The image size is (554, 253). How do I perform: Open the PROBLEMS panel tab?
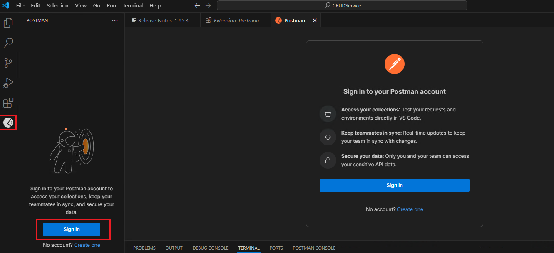click(x=144, y=248)
